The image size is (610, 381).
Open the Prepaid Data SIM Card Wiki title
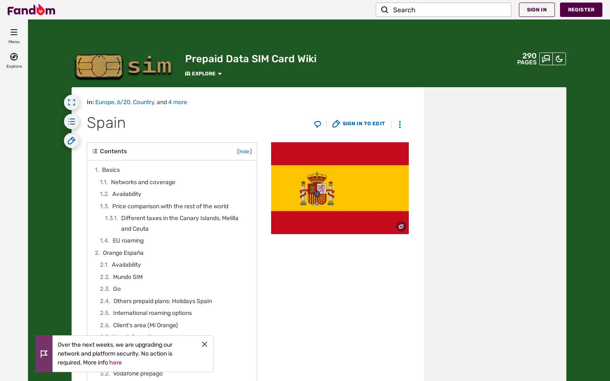pyautogui.click(x=251, y=59)
